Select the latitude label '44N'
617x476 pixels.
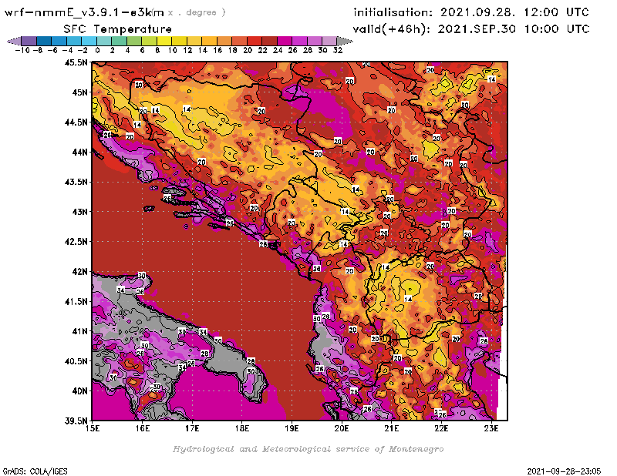[x=79, y=152]
